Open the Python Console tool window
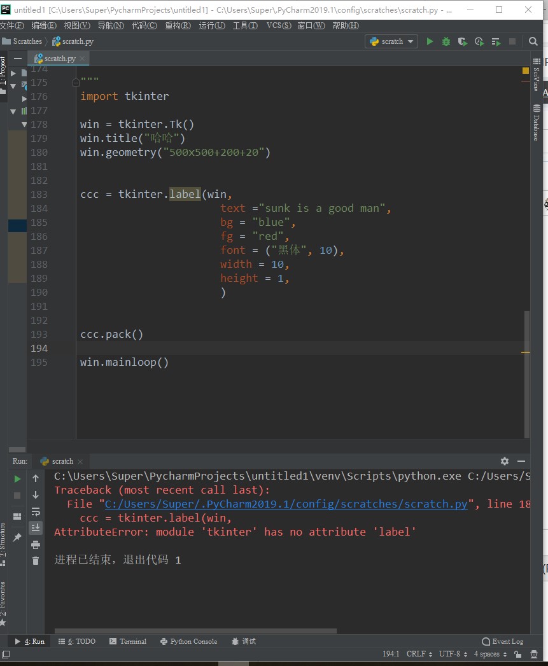Viewport: 548px width, 666px height. pos(189,641)
